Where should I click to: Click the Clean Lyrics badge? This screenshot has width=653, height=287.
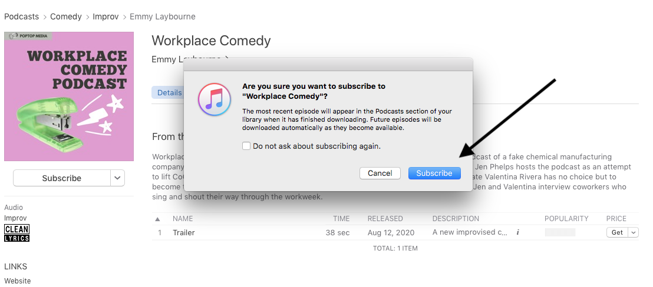[17, 233]
